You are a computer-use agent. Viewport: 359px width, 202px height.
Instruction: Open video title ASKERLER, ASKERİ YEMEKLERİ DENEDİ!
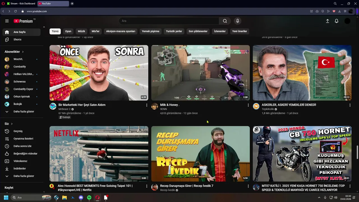289,105
